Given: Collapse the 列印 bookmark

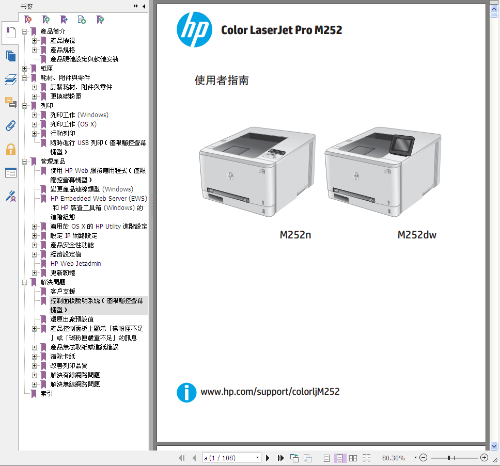Looking at the screenshot, I should pos(25,106).
